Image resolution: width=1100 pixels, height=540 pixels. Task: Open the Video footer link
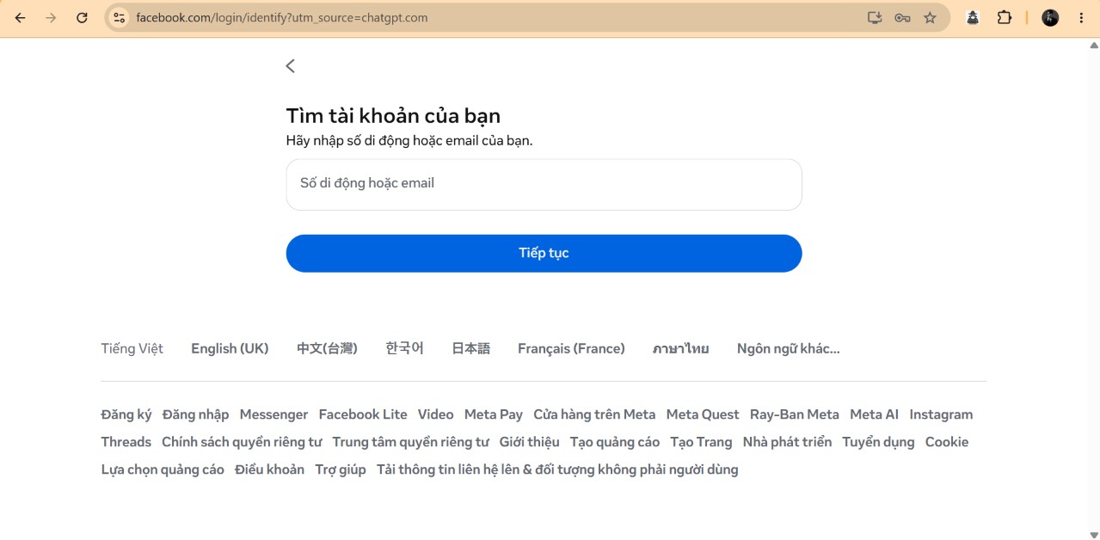tap(435, 414)
